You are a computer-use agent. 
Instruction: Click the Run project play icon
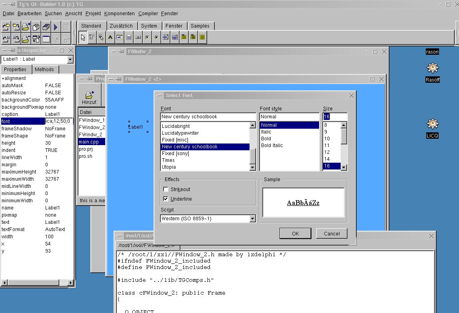56,27
